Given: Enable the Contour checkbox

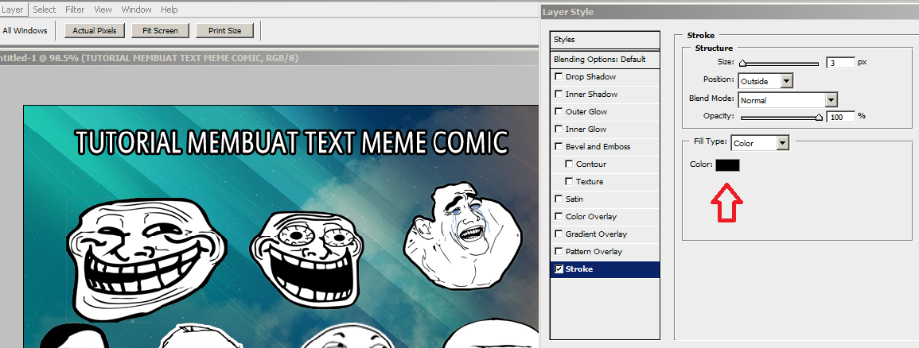Looking at the screenshot, I should tap(569, 164).
